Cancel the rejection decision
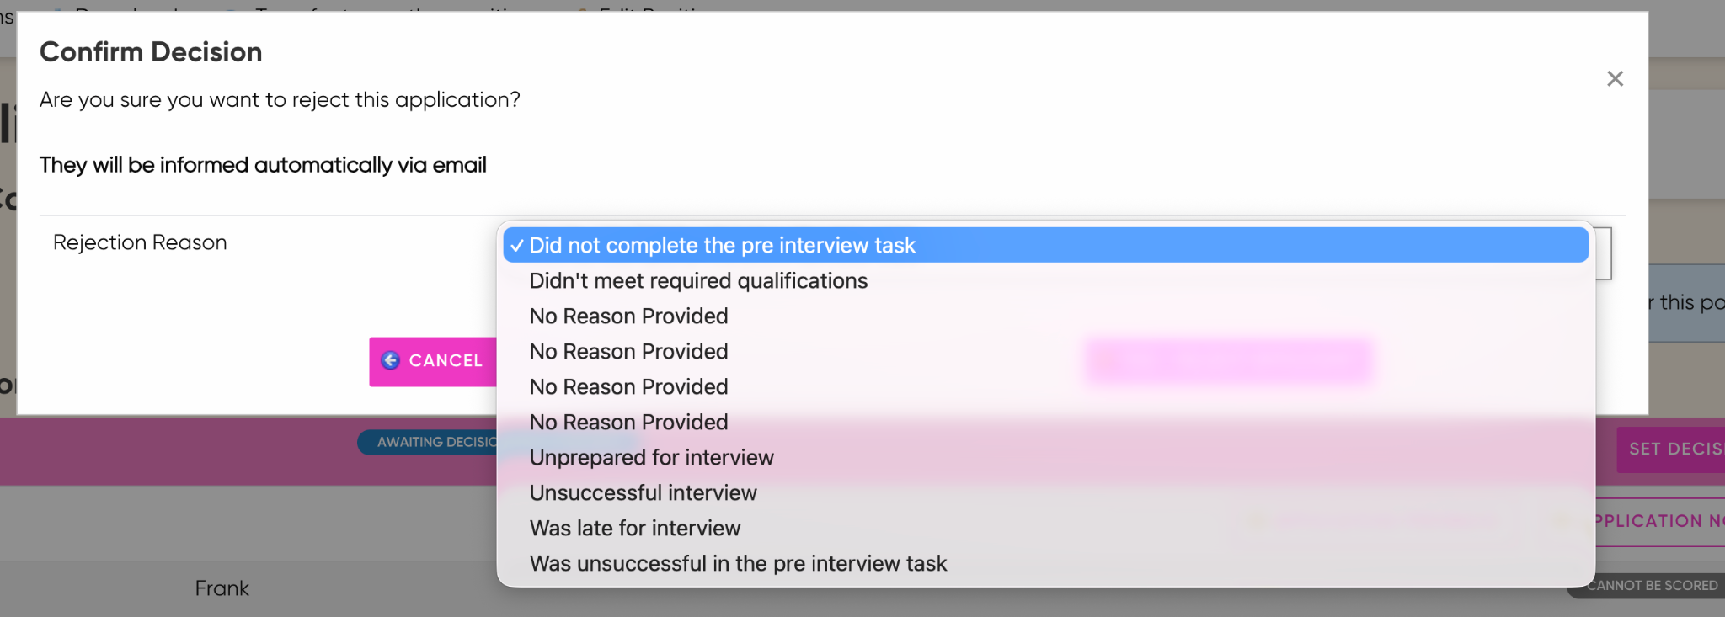 tap(433, 361)
